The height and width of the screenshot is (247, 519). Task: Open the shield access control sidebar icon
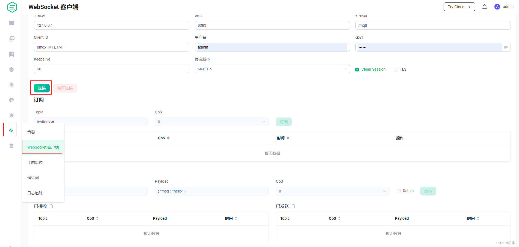coord(11,69)
